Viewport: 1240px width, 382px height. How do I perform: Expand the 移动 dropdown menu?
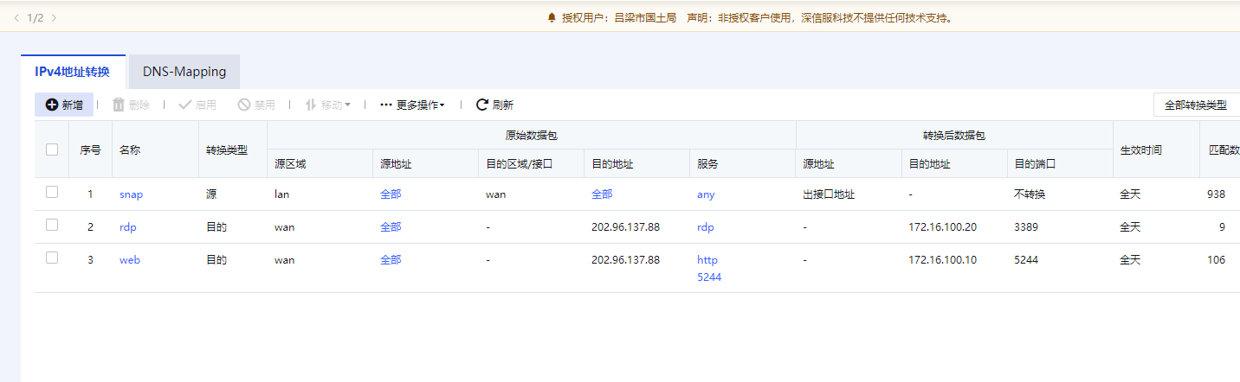point(328,105)
